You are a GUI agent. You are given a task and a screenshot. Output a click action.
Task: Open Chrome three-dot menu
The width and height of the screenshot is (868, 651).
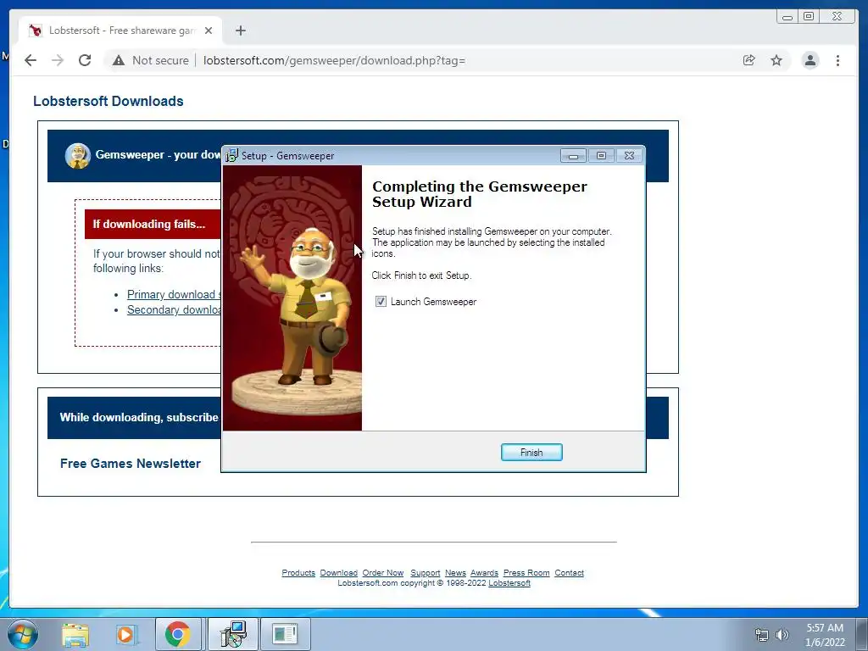(837, 60)
